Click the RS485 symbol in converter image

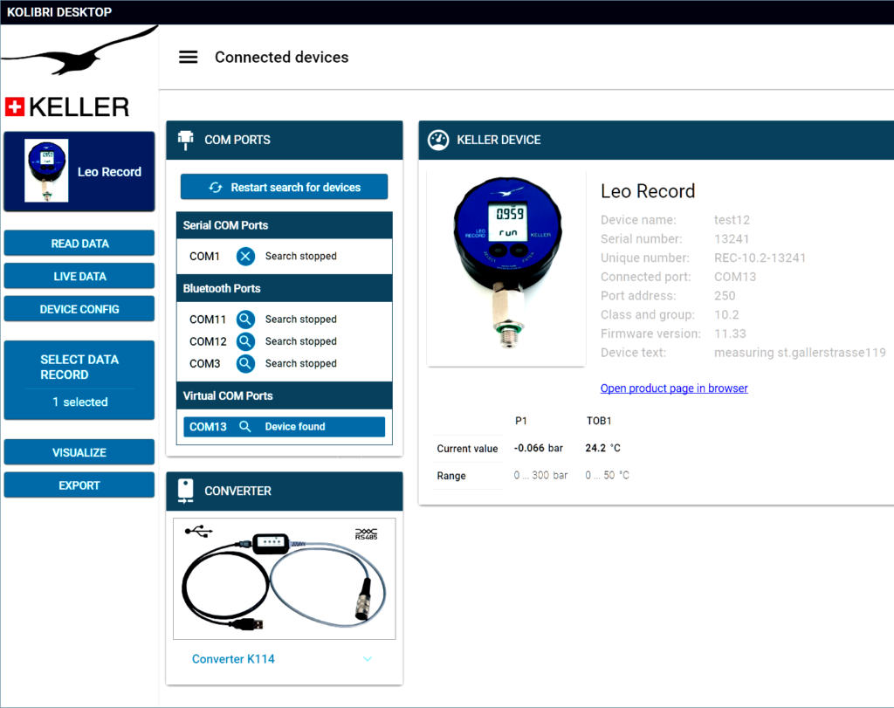point(366,534)
